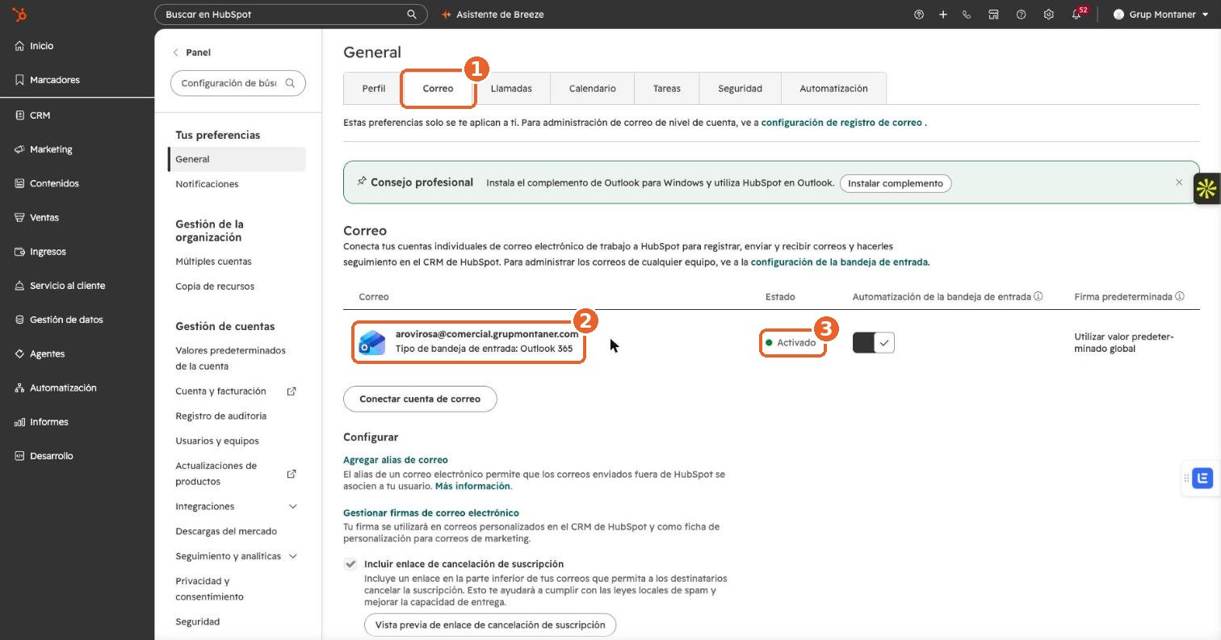This screenshot has height=640, width=1221.
Task: Switch to the Perfil tab
Action: pyautogui.click(x=373, y=89)
